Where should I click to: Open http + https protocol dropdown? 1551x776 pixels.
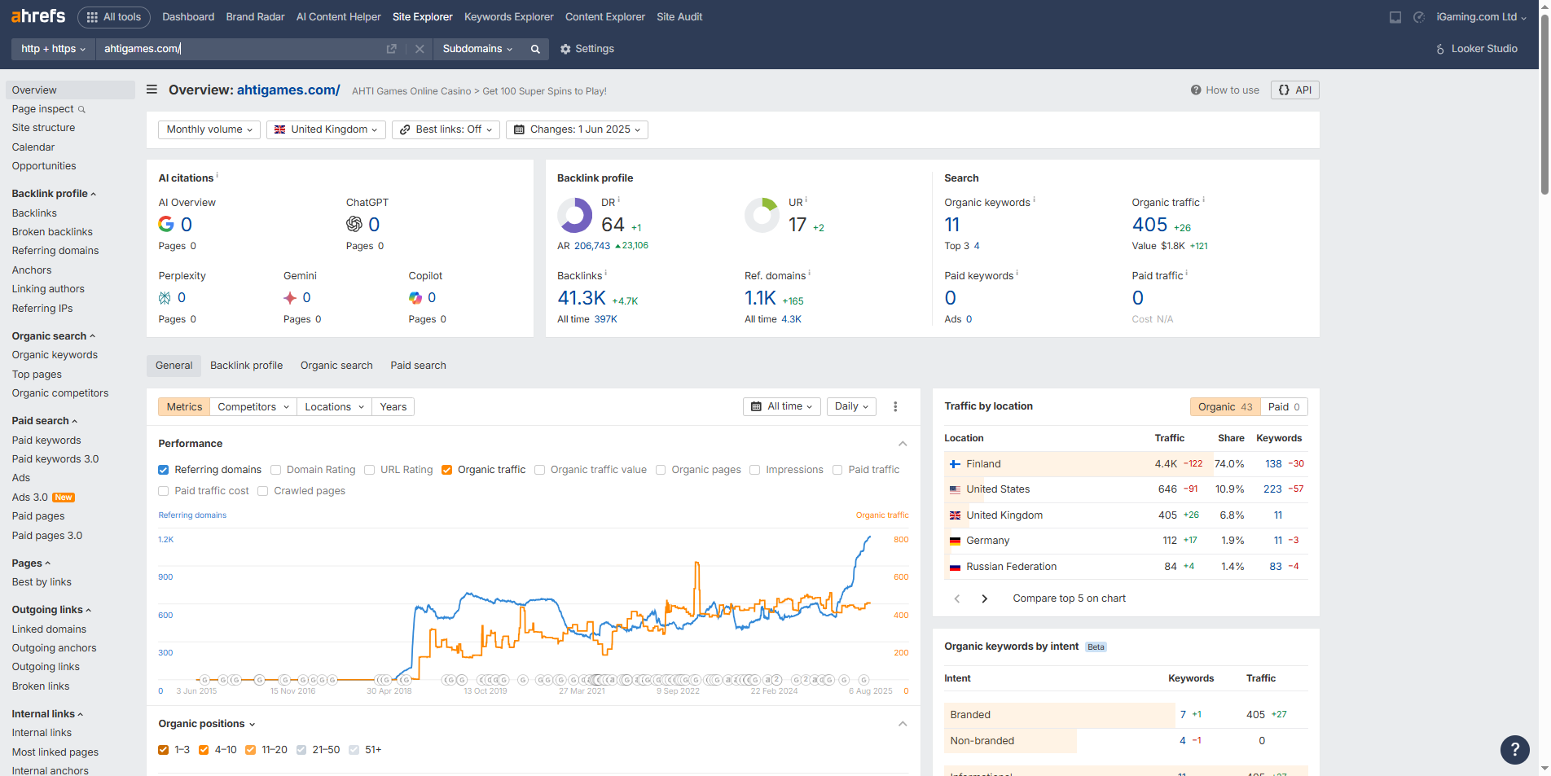(x=53, y=49)
